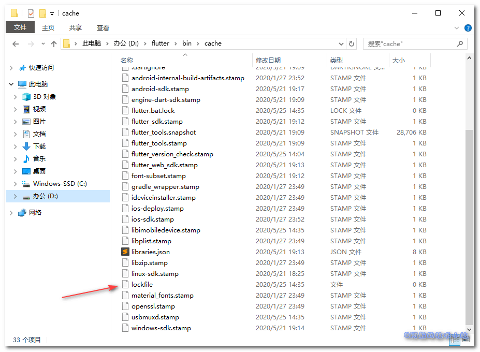Click the 音乐 note icon
The height and width of the screenshot is (352, 480).
26,158
